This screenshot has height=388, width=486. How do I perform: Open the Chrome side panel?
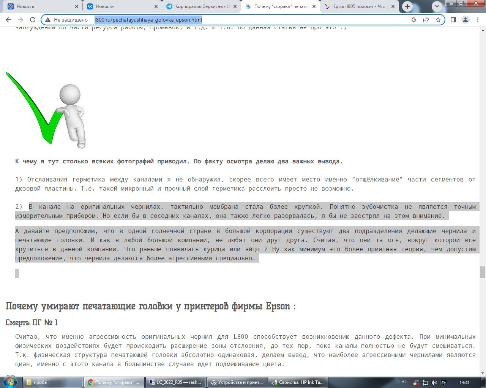coord(453,20)
